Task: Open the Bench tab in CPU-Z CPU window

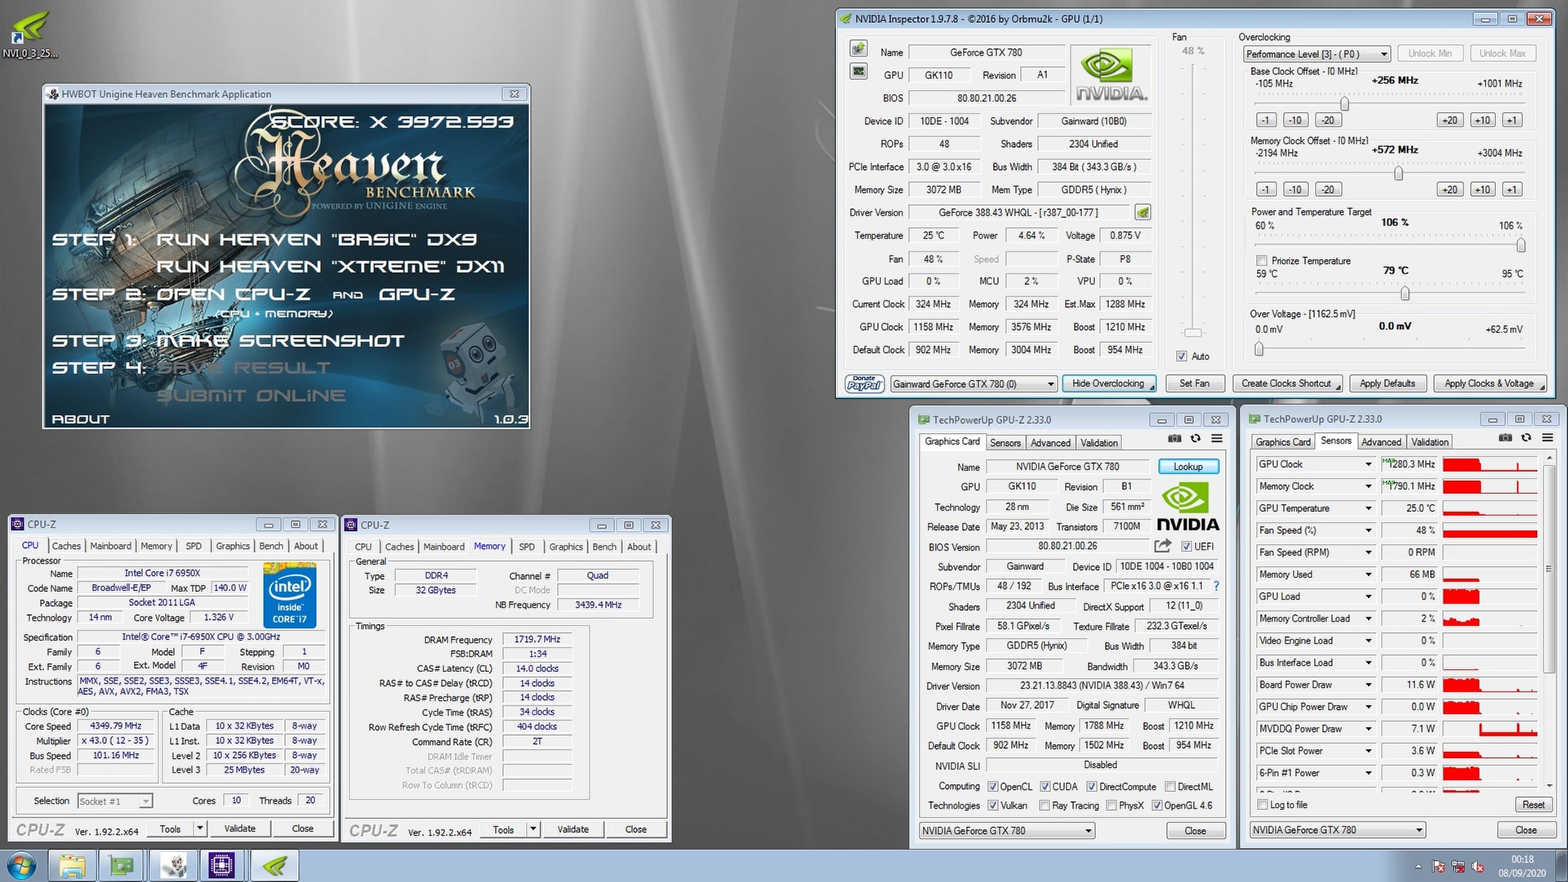Action: tap(271, 546)
